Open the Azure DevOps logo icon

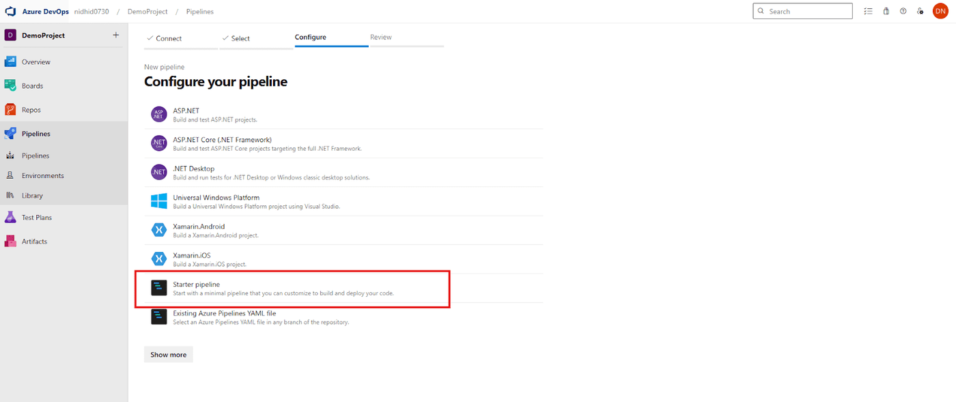(10, 12)
